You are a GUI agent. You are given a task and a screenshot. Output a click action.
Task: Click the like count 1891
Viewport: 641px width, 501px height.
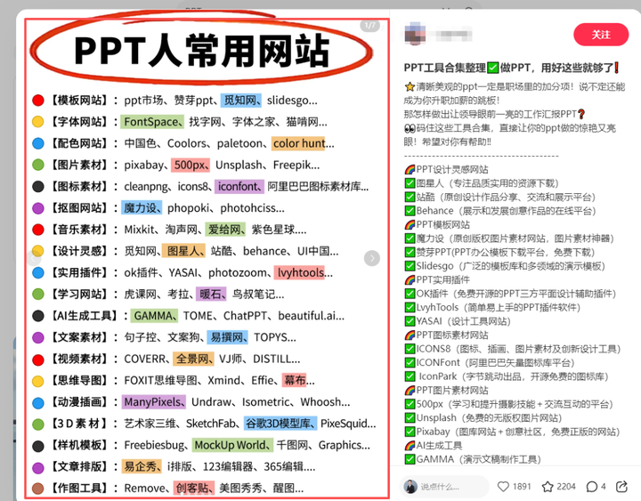click(x=522, y=486)
